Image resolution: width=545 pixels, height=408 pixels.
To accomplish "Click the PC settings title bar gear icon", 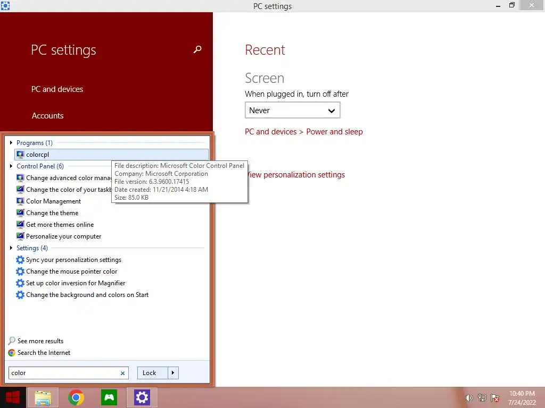I will coord(5,6).
